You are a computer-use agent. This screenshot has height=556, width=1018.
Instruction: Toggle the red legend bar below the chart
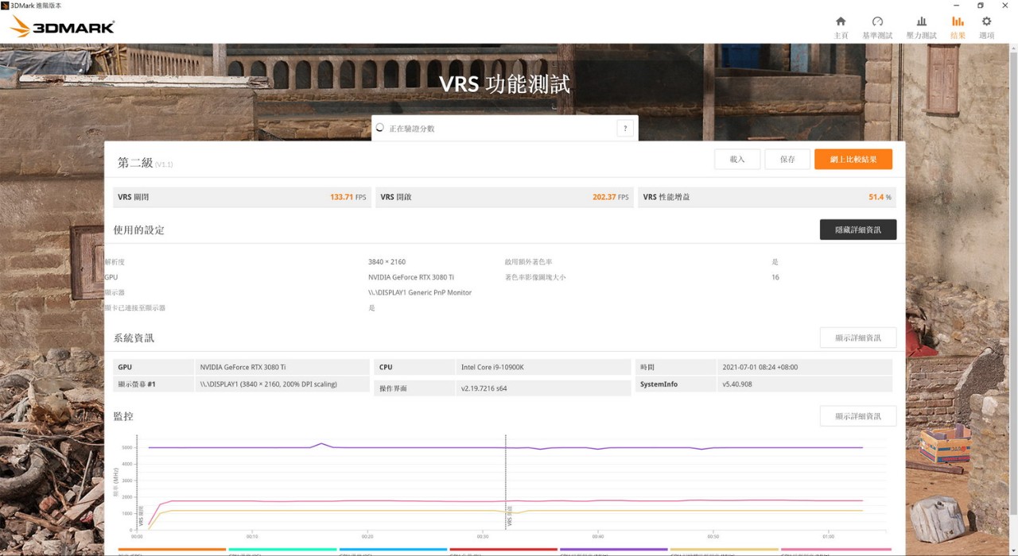coord(503,550)
